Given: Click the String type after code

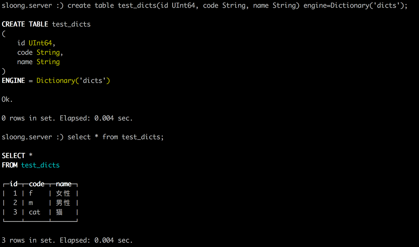Looking at the screenshot, I should click(48, 52).
